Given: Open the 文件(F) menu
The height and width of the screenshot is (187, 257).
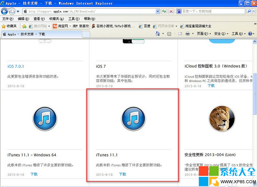Looking at the screenshot, I should (8, 19).
